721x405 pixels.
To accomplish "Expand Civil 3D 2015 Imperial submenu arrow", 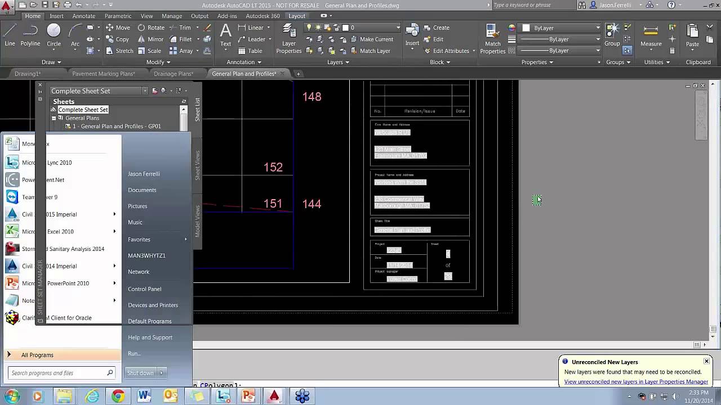I will (x=114, y=214).
